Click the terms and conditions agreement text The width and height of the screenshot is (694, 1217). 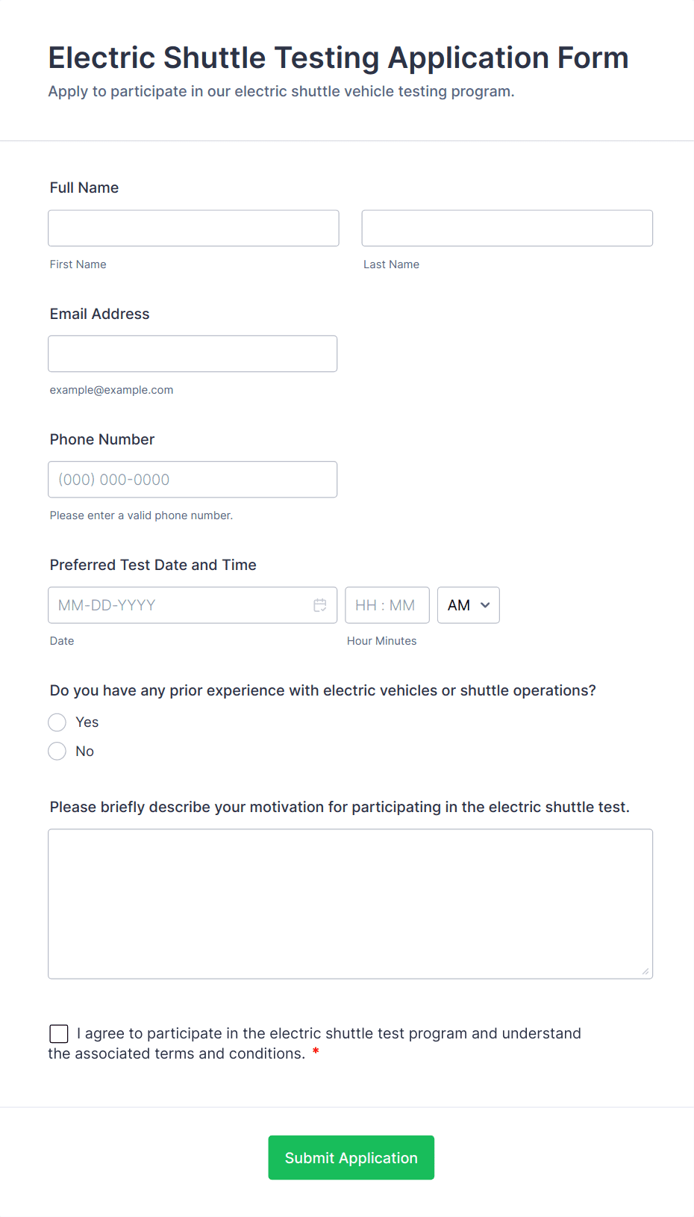point(328,1034)
